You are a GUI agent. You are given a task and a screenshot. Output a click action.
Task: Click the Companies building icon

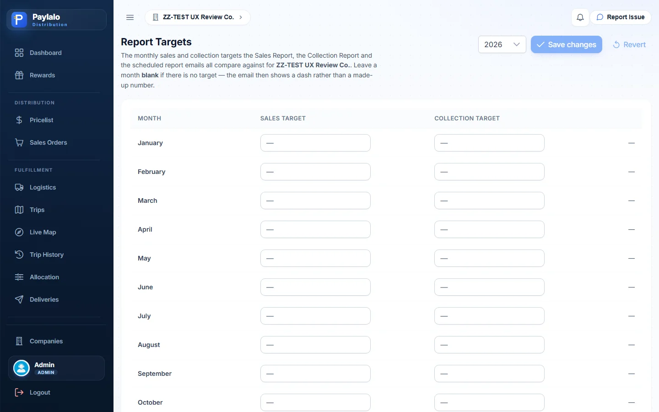coord(19,341)
